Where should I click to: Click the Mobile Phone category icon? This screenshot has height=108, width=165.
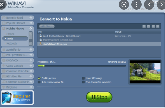[4, 28]
